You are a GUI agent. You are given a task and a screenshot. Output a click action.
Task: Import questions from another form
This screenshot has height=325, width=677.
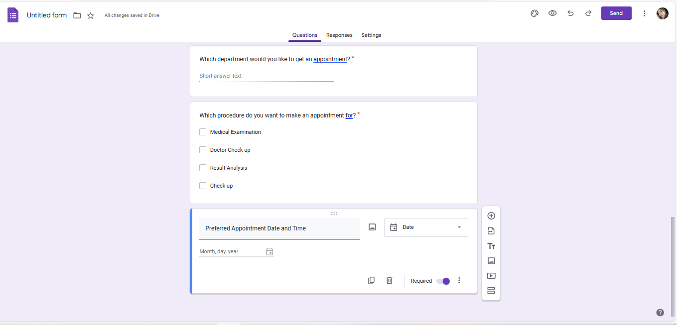(x=491, y=231)
